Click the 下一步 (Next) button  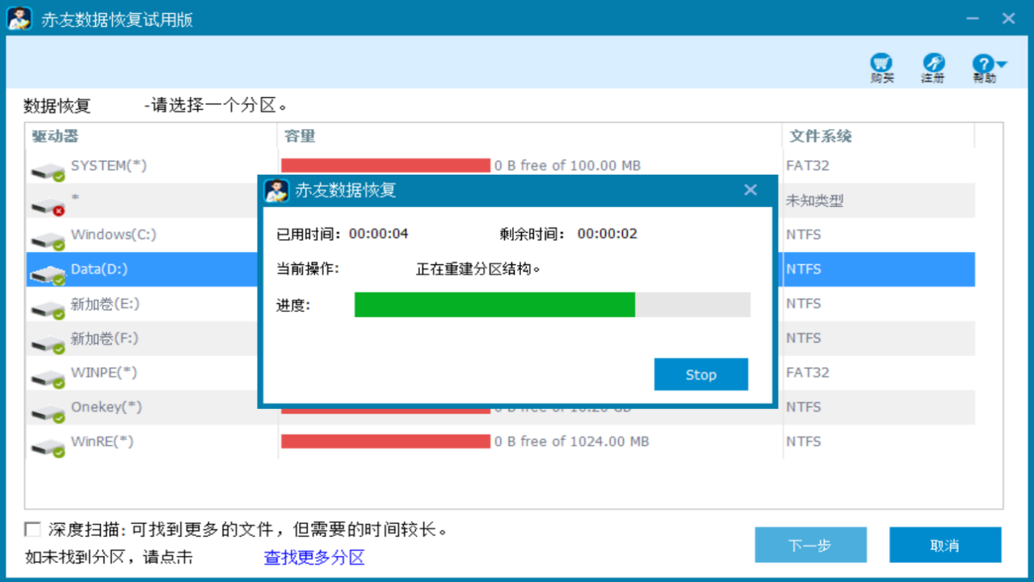(810, 546)
